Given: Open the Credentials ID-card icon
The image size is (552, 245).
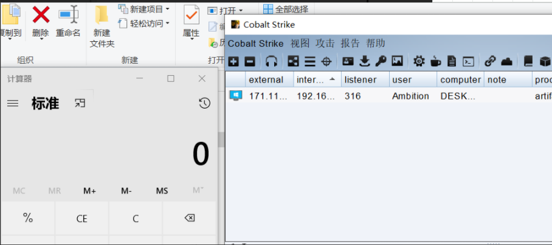Looking at the screenshot, I should 348,62.
